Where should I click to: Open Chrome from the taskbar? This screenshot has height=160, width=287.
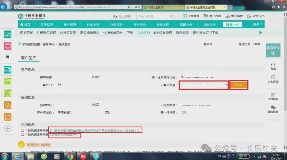click(70, 157)
